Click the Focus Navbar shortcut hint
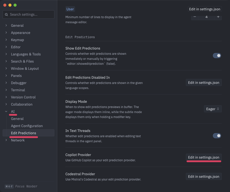This screenshot has width=230, height=192. tap(21, 186)
